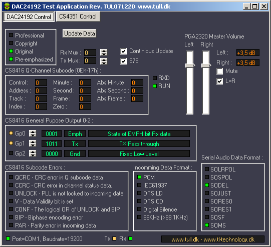Click the QCRC error LED indicator
The width and height of the screenshot is (271, 247).
click(11, 177)
